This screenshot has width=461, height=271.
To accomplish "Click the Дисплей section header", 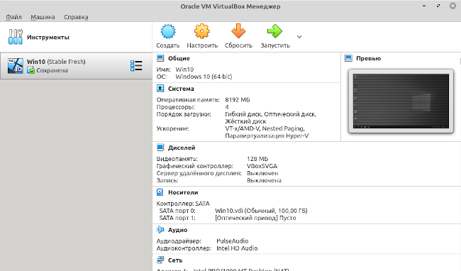I will (182, 148).
